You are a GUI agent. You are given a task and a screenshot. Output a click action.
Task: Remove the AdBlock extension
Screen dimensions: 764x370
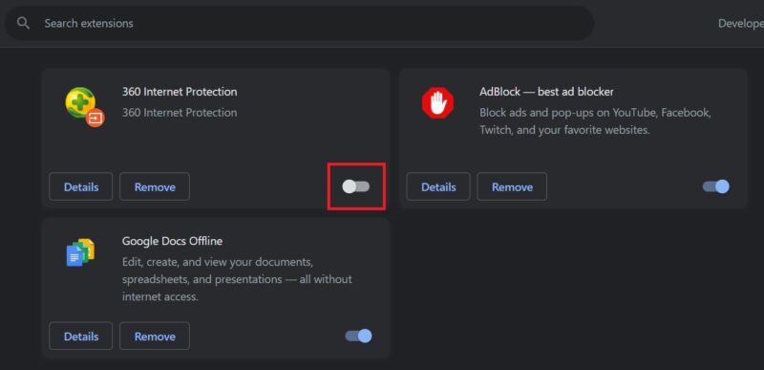(512, 186)
